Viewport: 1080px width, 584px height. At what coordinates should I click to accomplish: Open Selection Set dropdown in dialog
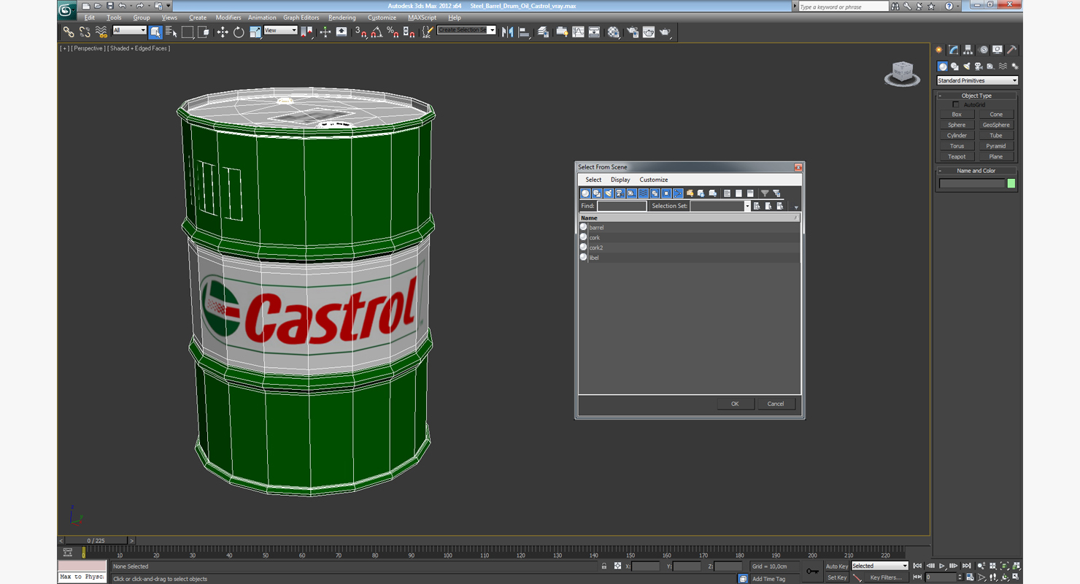tap(747, 206)
